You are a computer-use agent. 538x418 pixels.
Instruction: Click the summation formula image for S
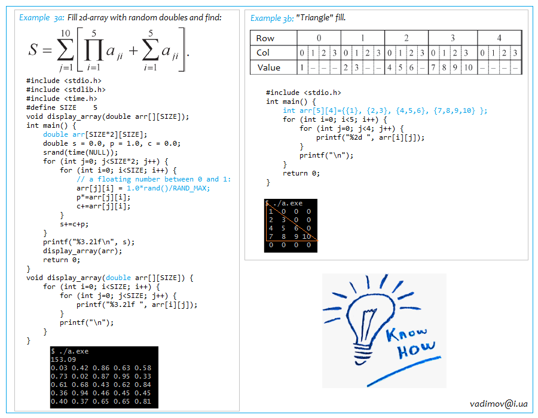pyautogui.click(x=108, y=50)
